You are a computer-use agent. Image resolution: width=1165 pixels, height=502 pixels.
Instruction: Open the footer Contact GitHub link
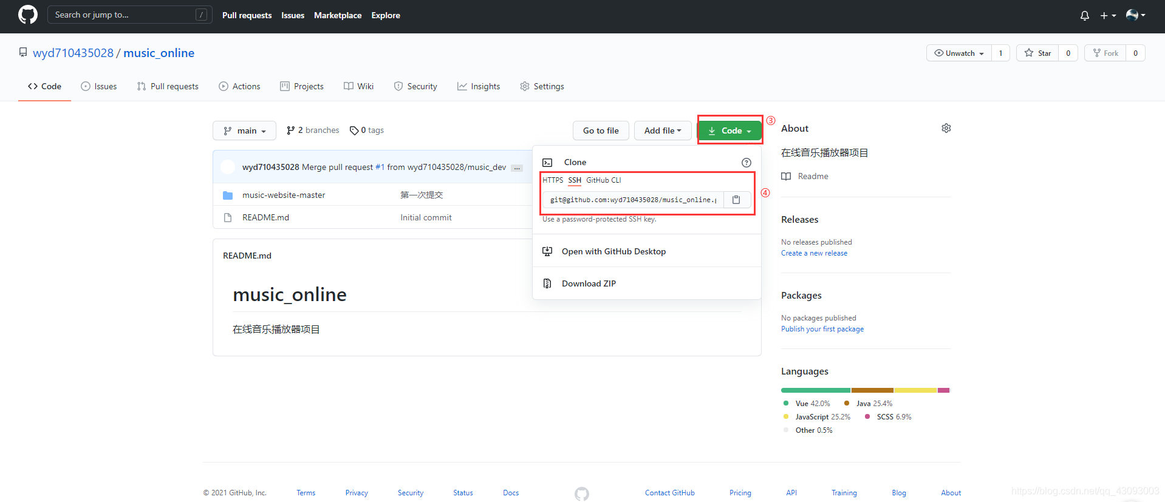coord(670,493)
